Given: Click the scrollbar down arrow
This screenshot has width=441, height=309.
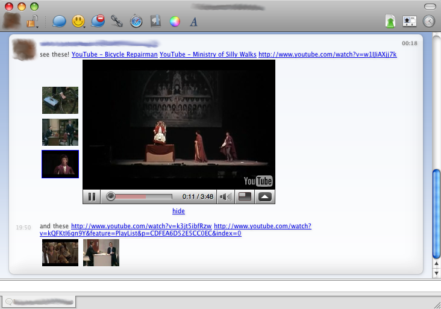Looking at the screenshot, I should tap(436, 273).
